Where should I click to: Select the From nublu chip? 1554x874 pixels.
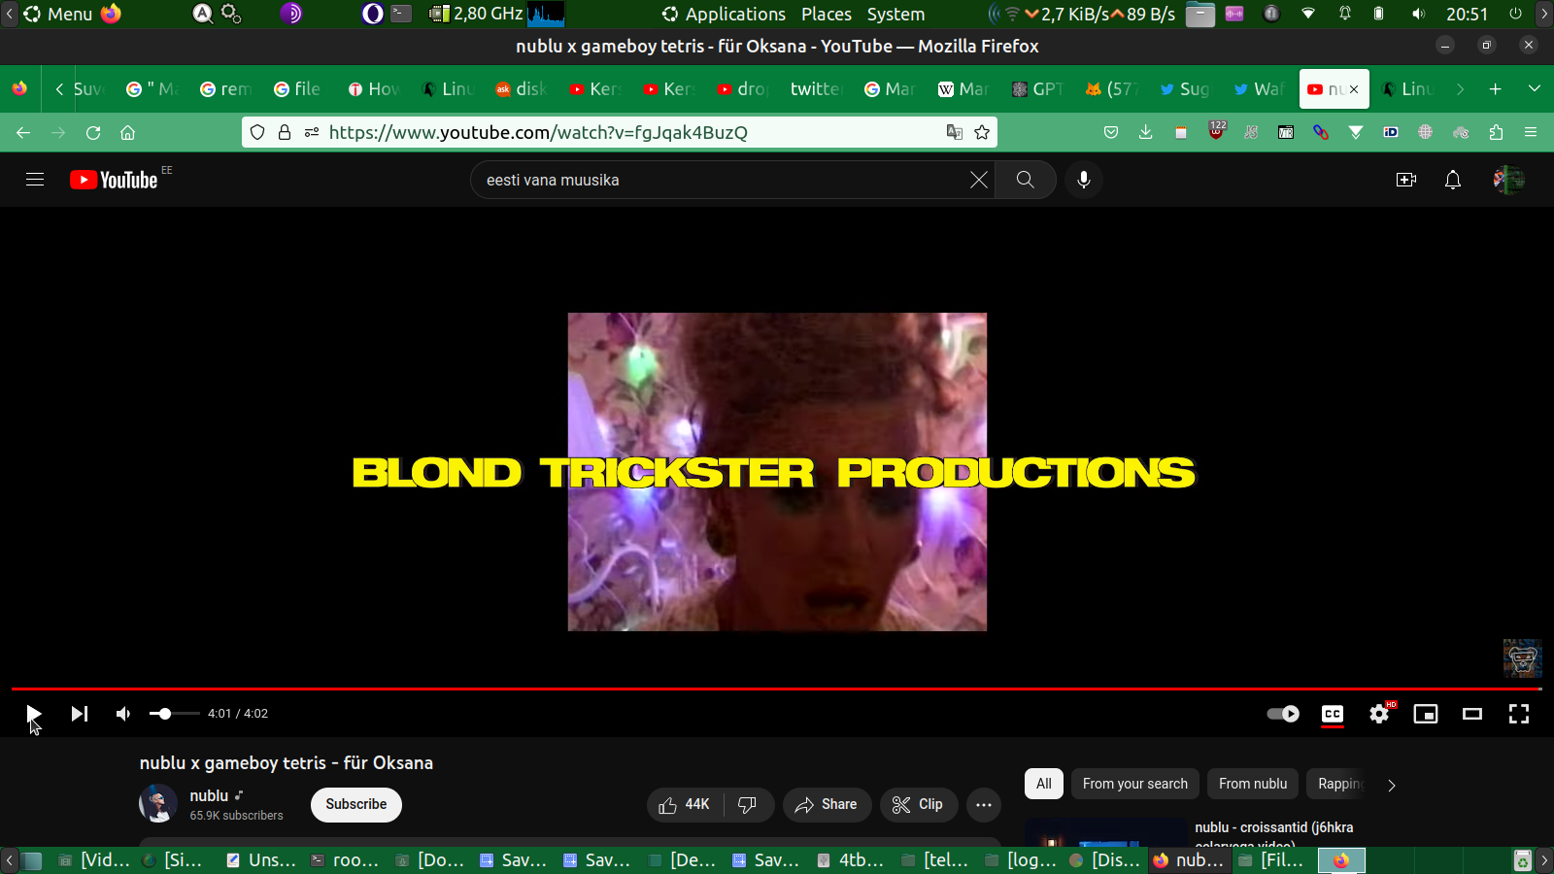point(1253,784)
